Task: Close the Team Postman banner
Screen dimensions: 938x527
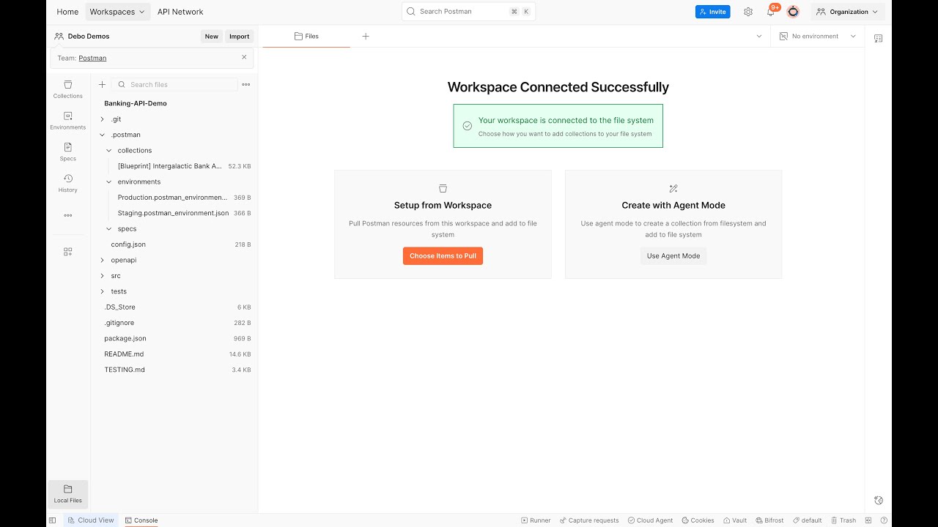Action: coord(244,57)
